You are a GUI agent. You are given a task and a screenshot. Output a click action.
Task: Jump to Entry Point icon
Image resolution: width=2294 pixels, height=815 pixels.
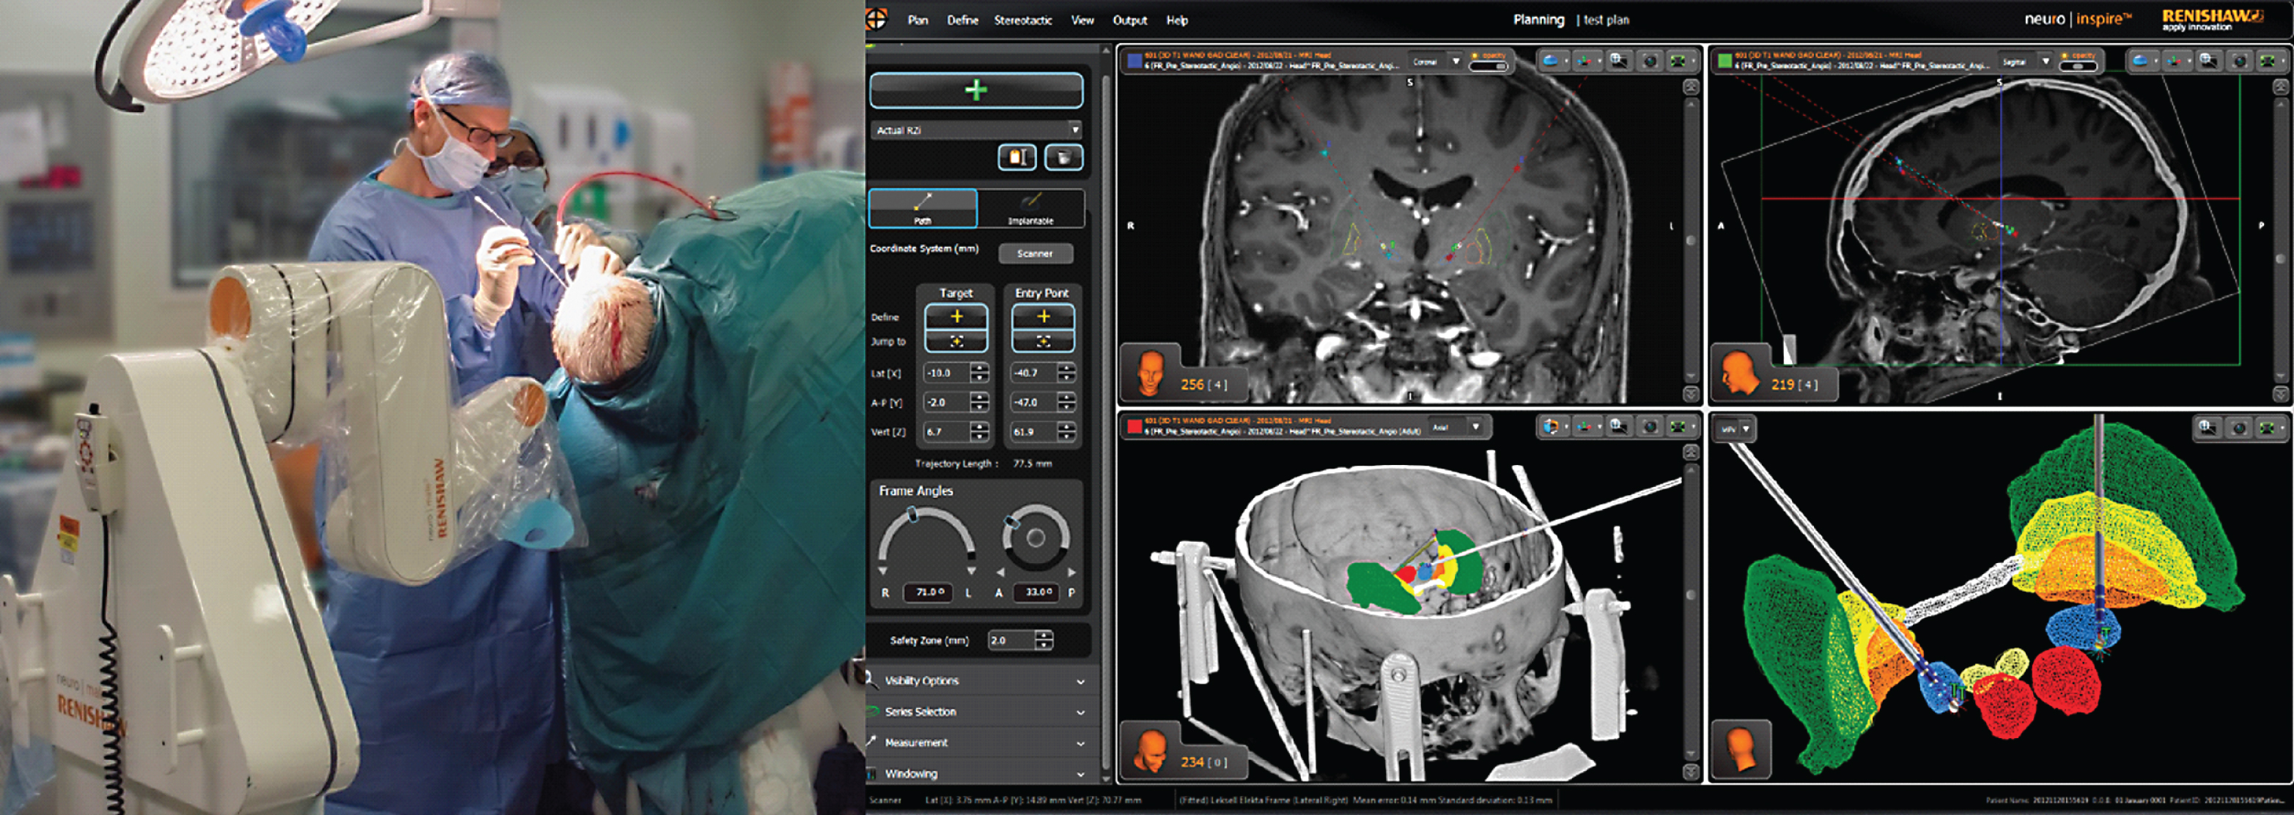coord(1043,340)
